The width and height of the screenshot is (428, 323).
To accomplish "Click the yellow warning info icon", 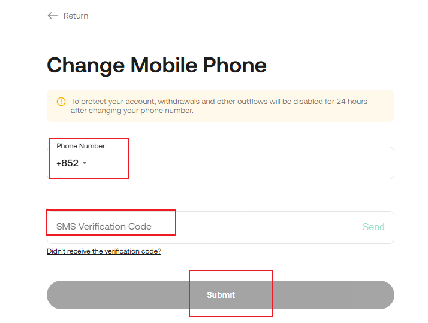I will (61, 102).
